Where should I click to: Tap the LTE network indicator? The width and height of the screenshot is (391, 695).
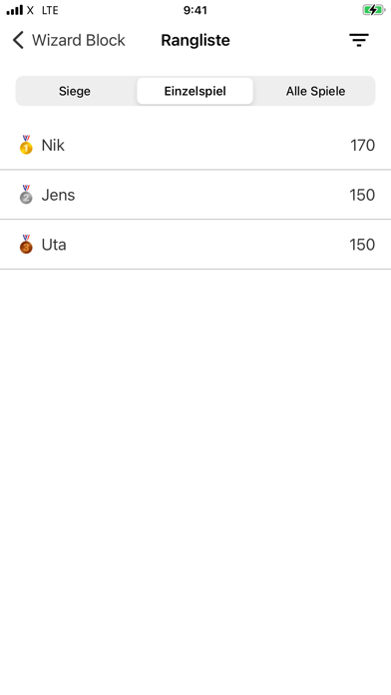pyautogui.click(x=50, y=10)
